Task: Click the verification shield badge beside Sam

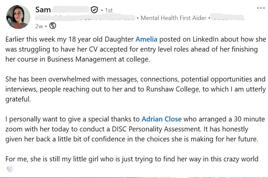Action: click(x=94, y=10)
